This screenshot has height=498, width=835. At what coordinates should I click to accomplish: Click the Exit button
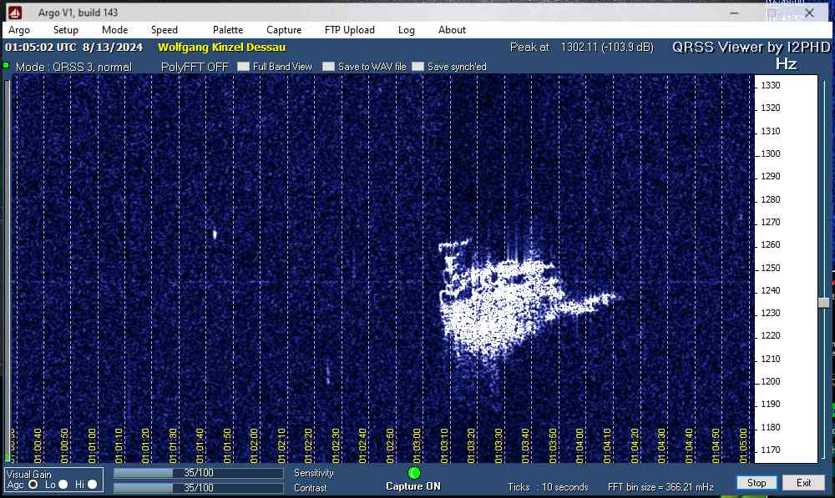(803, 483)
